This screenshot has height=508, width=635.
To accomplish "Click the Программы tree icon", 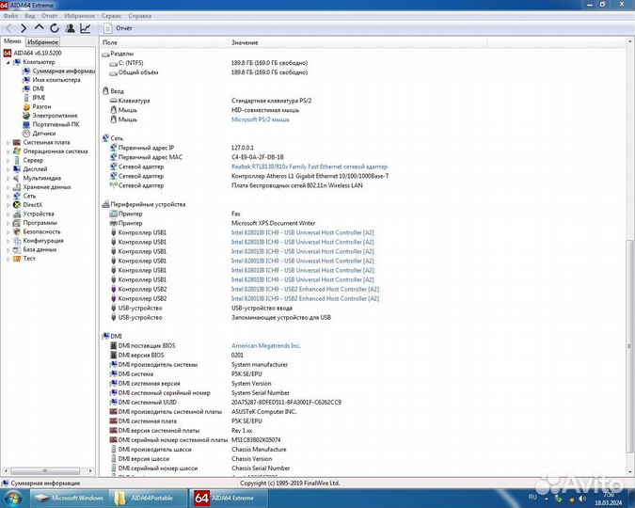I will (x=17, y=223).
